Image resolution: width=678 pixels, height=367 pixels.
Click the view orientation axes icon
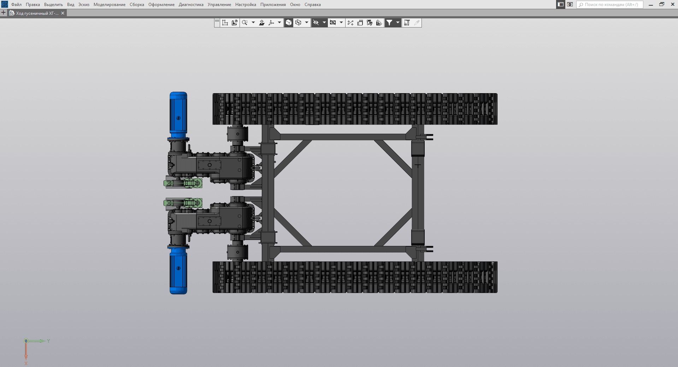tap(271, 23)
